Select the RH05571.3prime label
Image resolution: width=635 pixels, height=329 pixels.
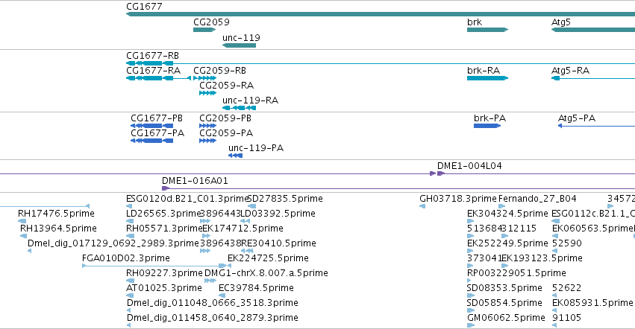164,229
